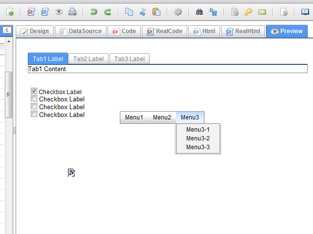The image size is (313, 234).
Task: Select Menu3-2 from the open menu
Action: (x=198, y=138)
